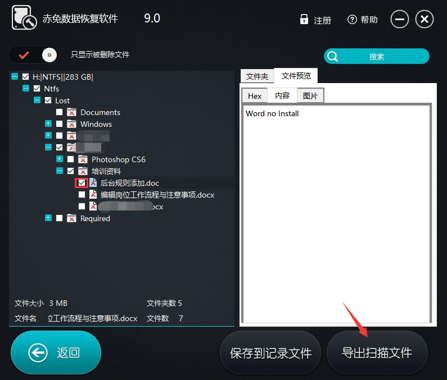Image resolution: width=447 pixels, height=380 pixels.
Task: Switch to the 文件夹 tab
Action: click(x=258, y=76)
